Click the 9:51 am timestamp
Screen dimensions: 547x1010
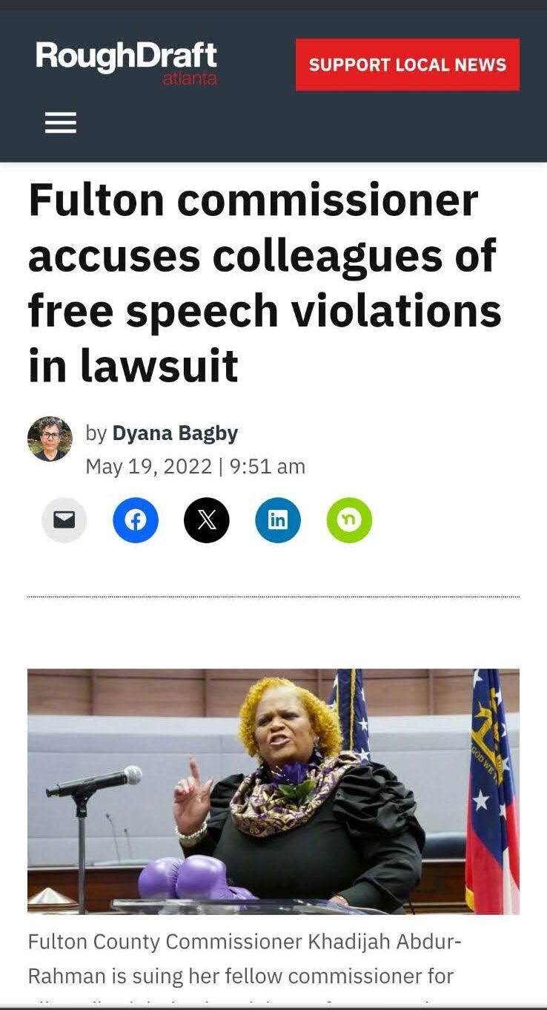click(x=268, y=466)
